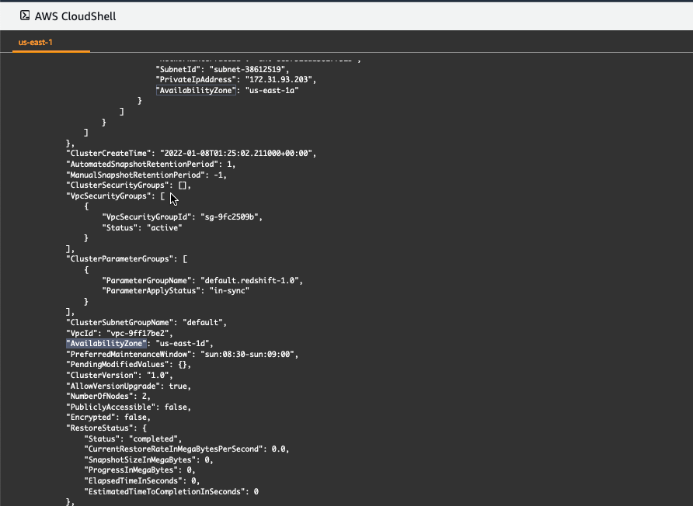Click the "ParameterGroupName": "default.redshift-1.0" line

203,280
